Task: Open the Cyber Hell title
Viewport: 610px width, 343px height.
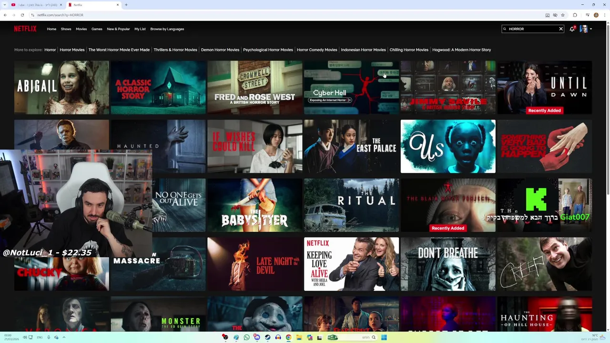Action: [x=351, y=88]
